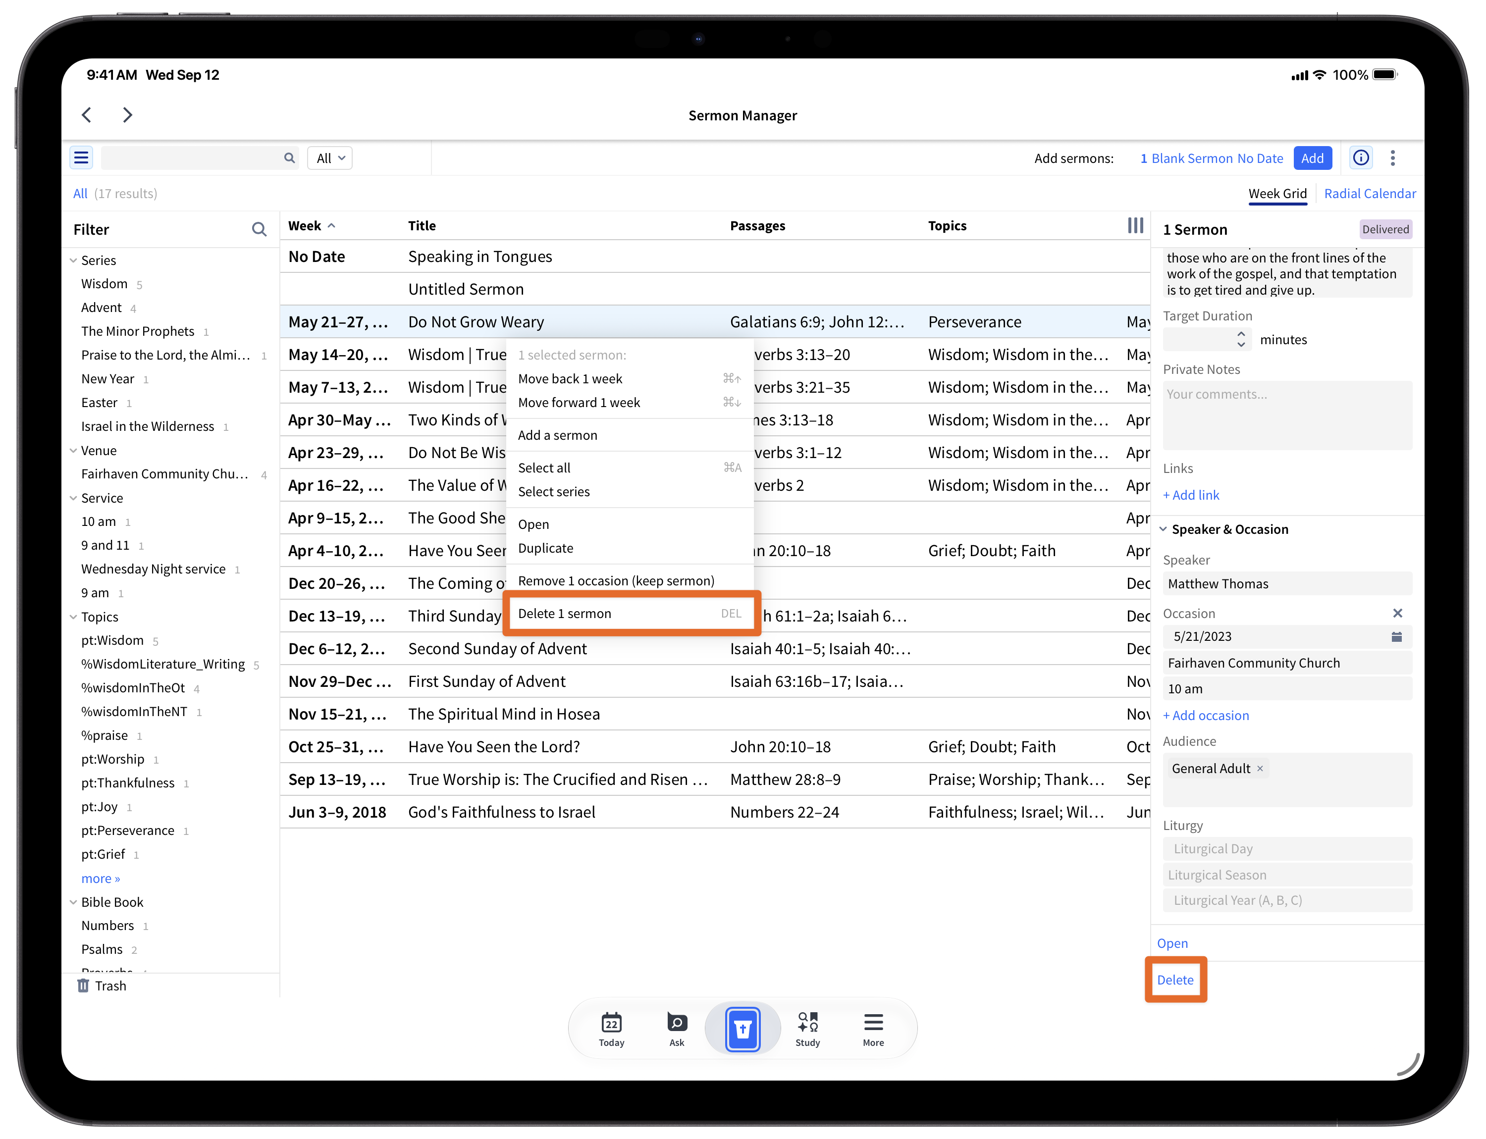
Task: Open Study in the bottom bar
Action: point(808,1029)
